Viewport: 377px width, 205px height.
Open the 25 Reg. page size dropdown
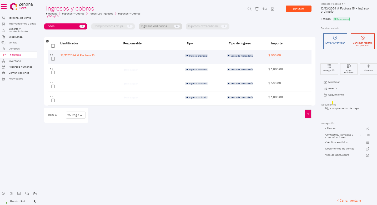coord(76,115)
